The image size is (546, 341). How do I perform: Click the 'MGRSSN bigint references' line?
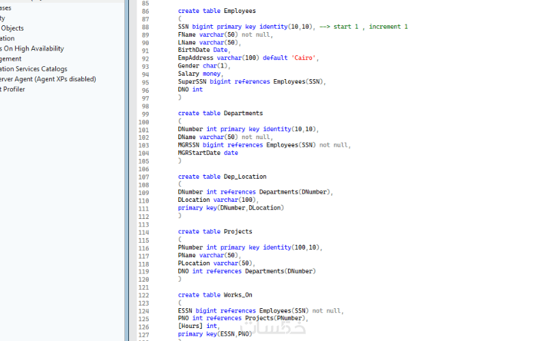264,145
